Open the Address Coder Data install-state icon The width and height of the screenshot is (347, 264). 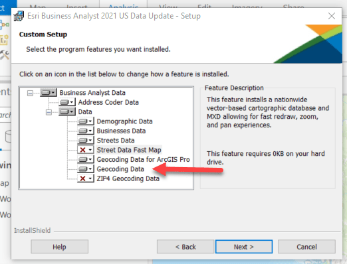pyautogui.click(x=67, y=102)
